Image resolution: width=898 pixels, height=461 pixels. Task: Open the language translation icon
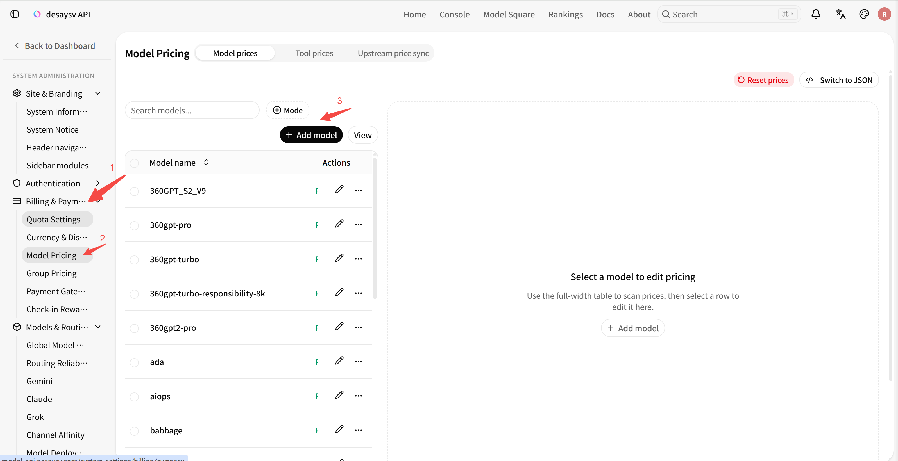pos(840,14)
